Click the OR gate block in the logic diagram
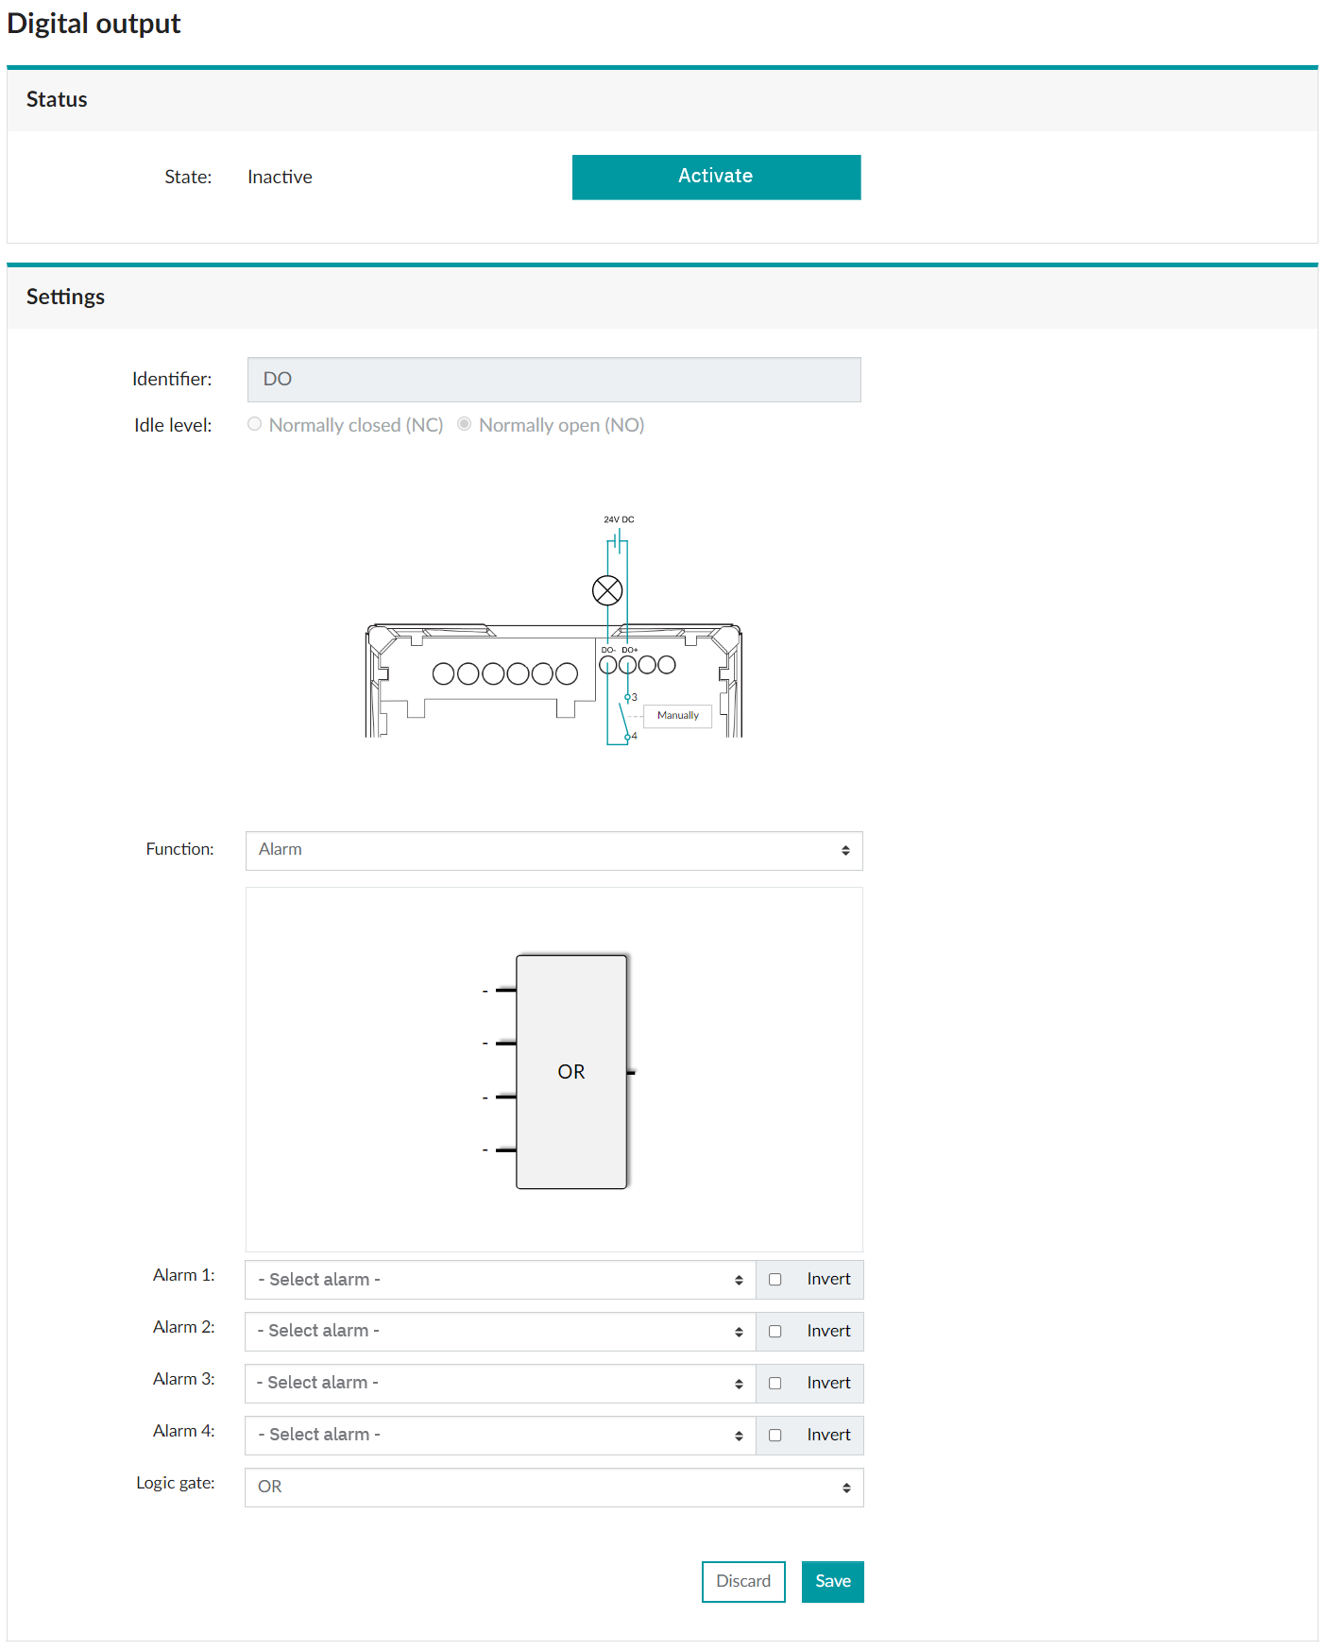The width and height of the screenshot is (1328, 1650). coord(571,1072)
